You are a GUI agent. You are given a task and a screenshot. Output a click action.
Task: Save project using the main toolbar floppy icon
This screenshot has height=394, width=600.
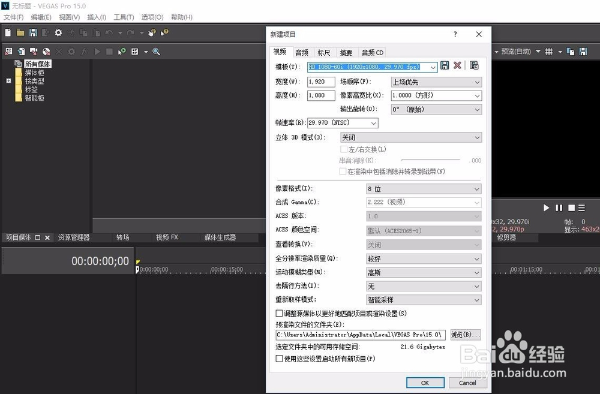tap(33, 33)
